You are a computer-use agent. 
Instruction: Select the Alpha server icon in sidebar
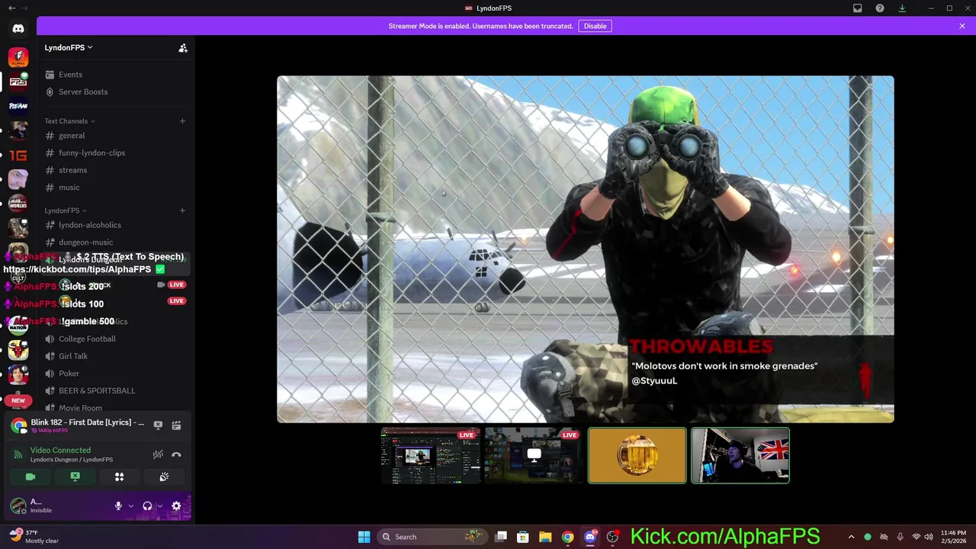[18, 57]
